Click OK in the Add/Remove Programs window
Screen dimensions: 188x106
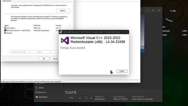44,59
